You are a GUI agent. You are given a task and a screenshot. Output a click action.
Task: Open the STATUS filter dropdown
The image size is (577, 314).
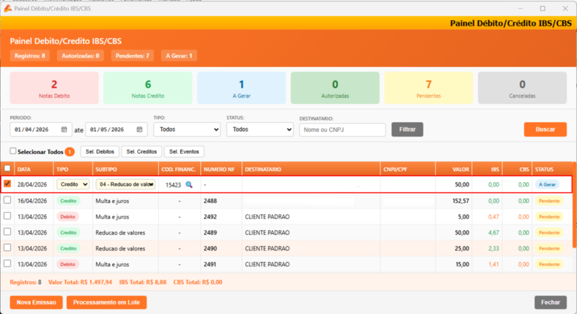tap(260, 129)
